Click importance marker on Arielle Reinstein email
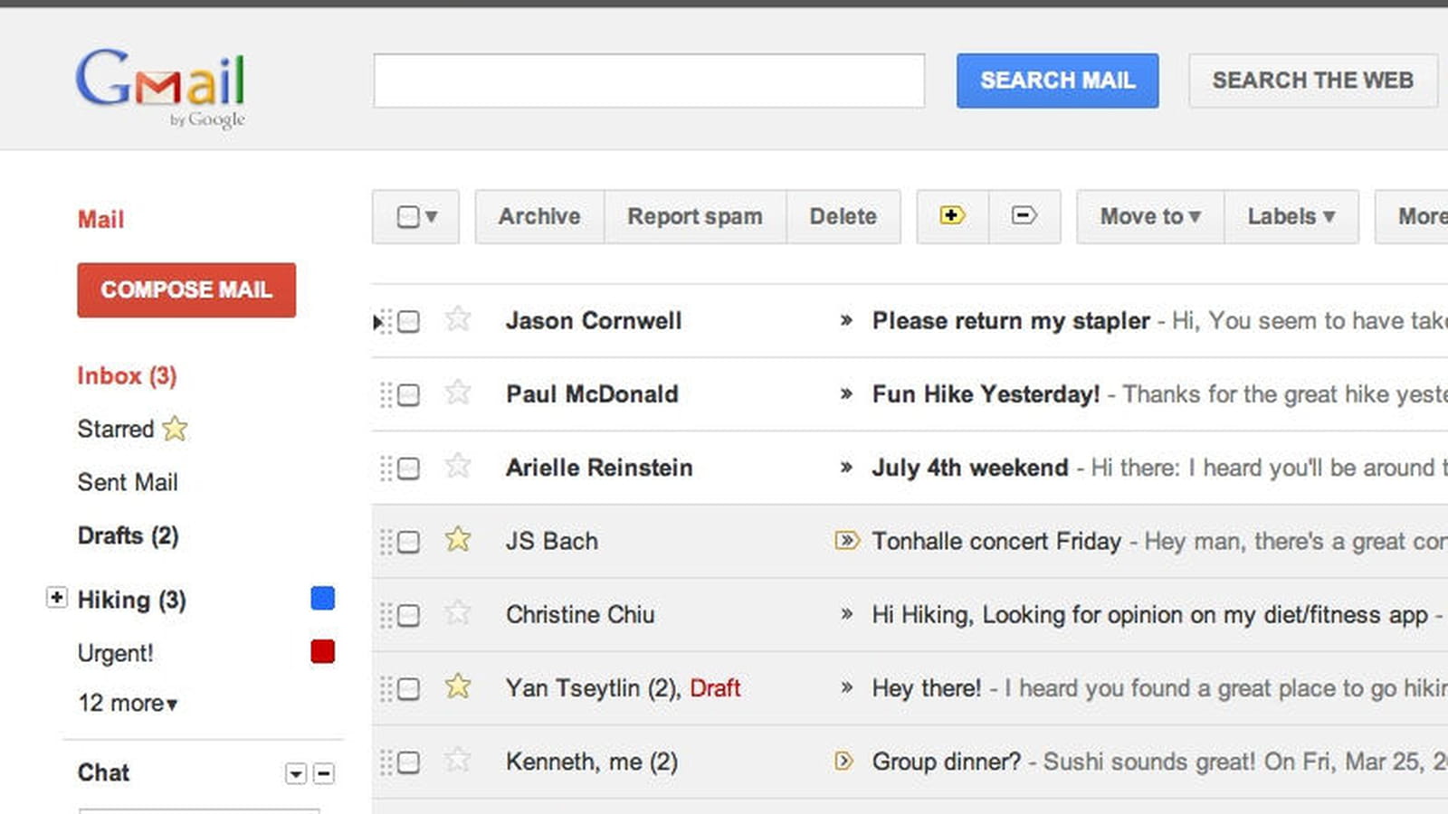This screenshot has width=1448, height=814. pos(846,467)
